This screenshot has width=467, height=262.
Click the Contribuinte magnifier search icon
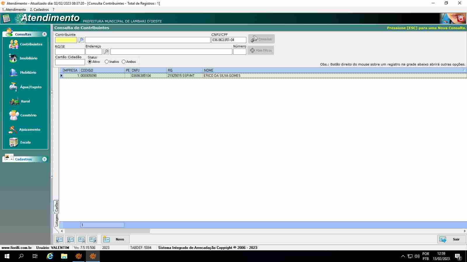pos(81,40)
